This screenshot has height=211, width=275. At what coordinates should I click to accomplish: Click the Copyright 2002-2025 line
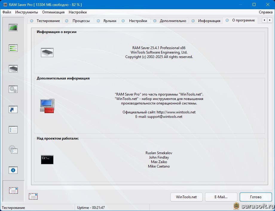(159, 57)
